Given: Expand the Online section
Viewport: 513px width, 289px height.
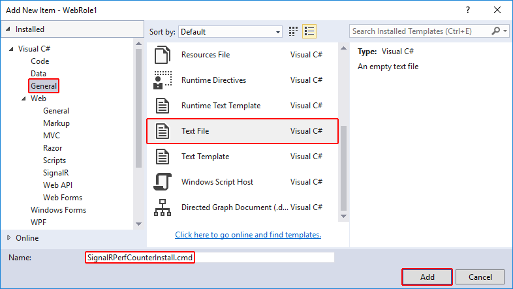Looking at the screenshot, I should point(8,238).
